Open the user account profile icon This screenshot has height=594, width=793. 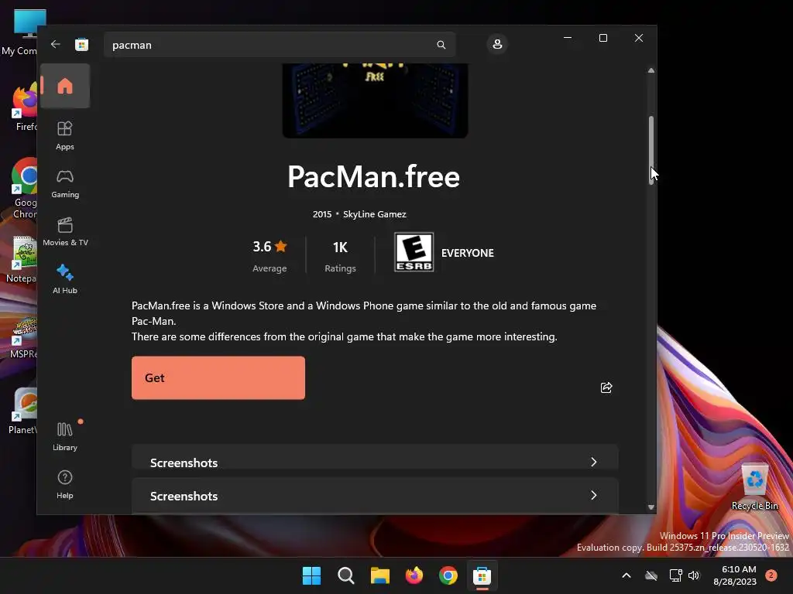pos(497,44)
